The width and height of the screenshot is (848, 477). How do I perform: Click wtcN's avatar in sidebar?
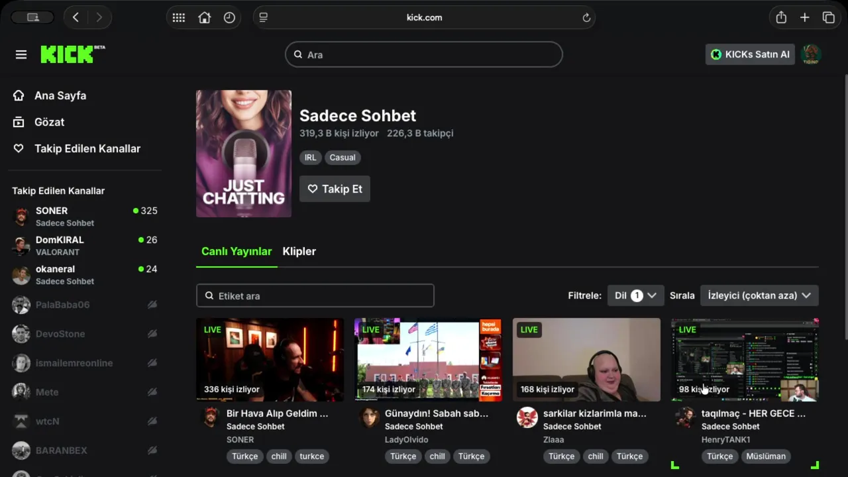pos(21,421)
